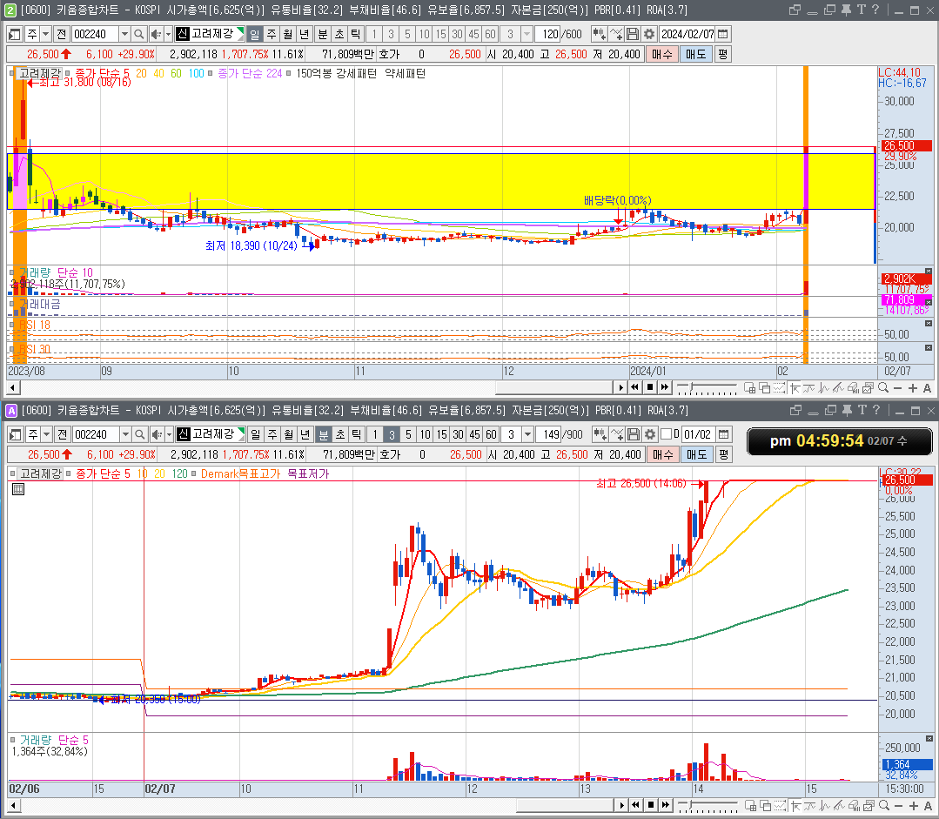Click horizontal scrollbar thumb below bottom chart
The width and height of the screenshot is (939, 819).
tap(565, 806)
